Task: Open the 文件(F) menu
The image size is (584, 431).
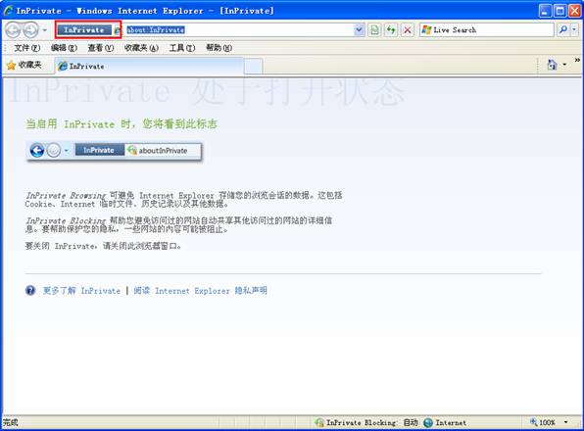Action: (x=27, y=48)
